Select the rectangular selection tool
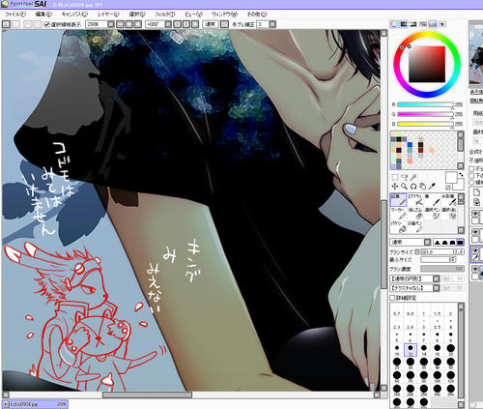483x409 pixels. 395,177
